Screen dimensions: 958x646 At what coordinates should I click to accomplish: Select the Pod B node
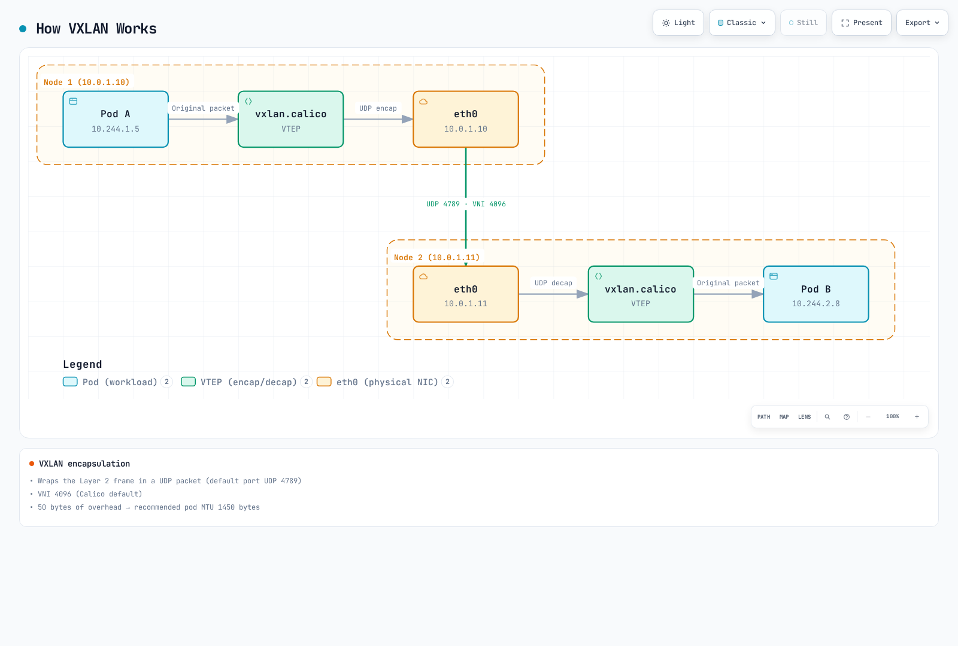[x=816, y=294]
